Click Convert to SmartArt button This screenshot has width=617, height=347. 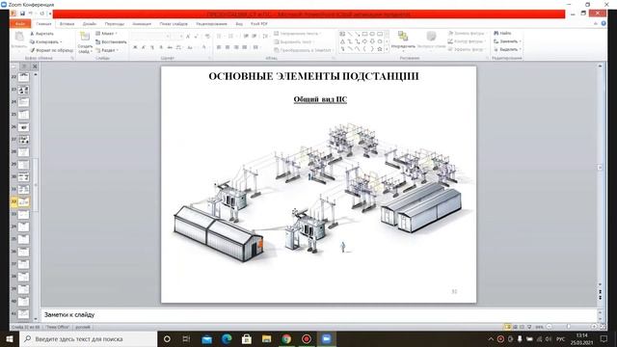point(304,50)
